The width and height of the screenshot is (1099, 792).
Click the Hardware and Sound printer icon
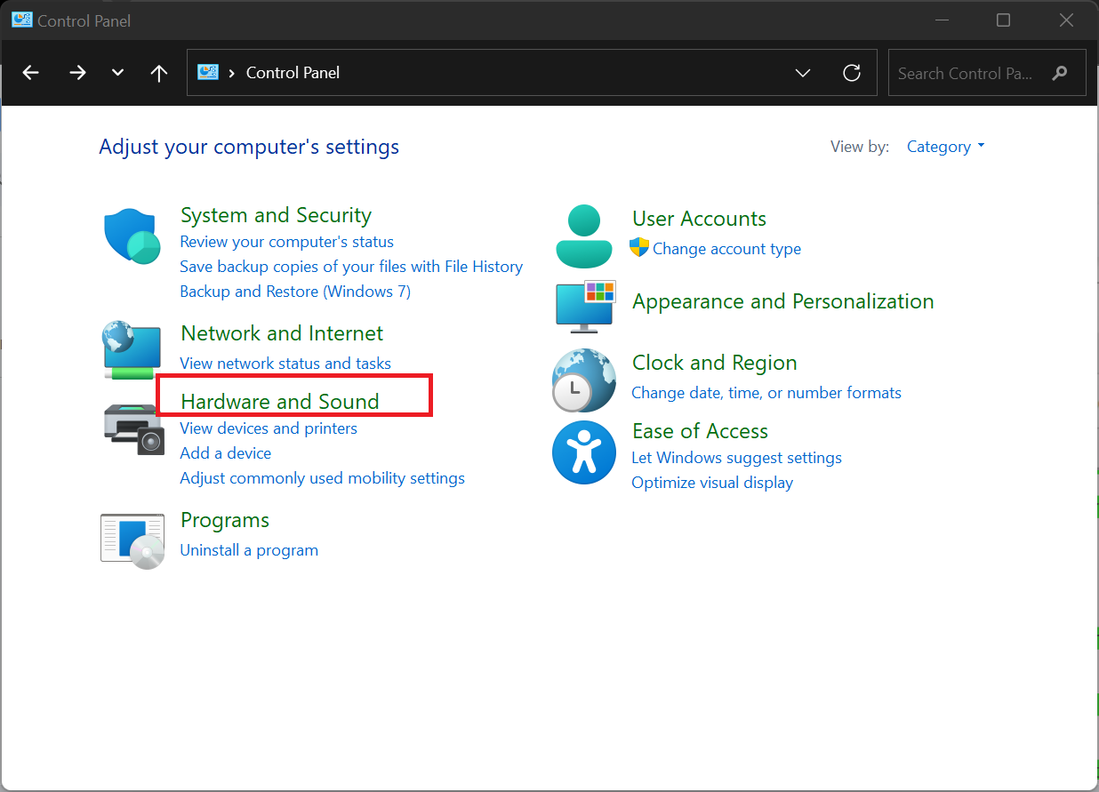[133, 428]
